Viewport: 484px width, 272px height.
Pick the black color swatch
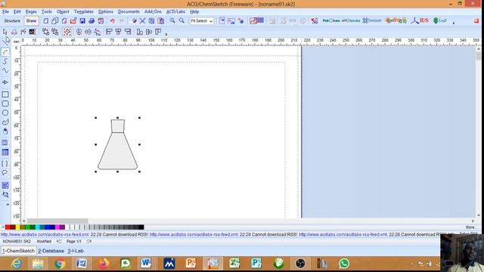click(x=141, y=227)
